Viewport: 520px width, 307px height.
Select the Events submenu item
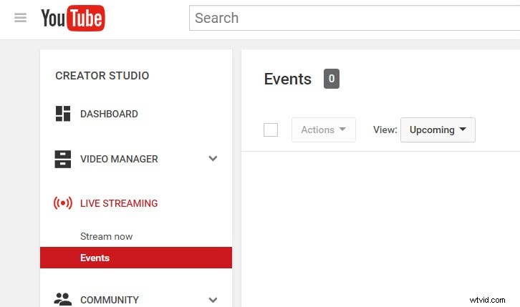click(136, 258)
